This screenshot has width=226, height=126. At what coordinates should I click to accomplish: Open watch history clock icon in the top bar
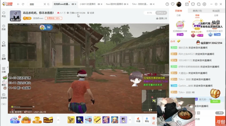pyautogui.click(x=167, y=4)
